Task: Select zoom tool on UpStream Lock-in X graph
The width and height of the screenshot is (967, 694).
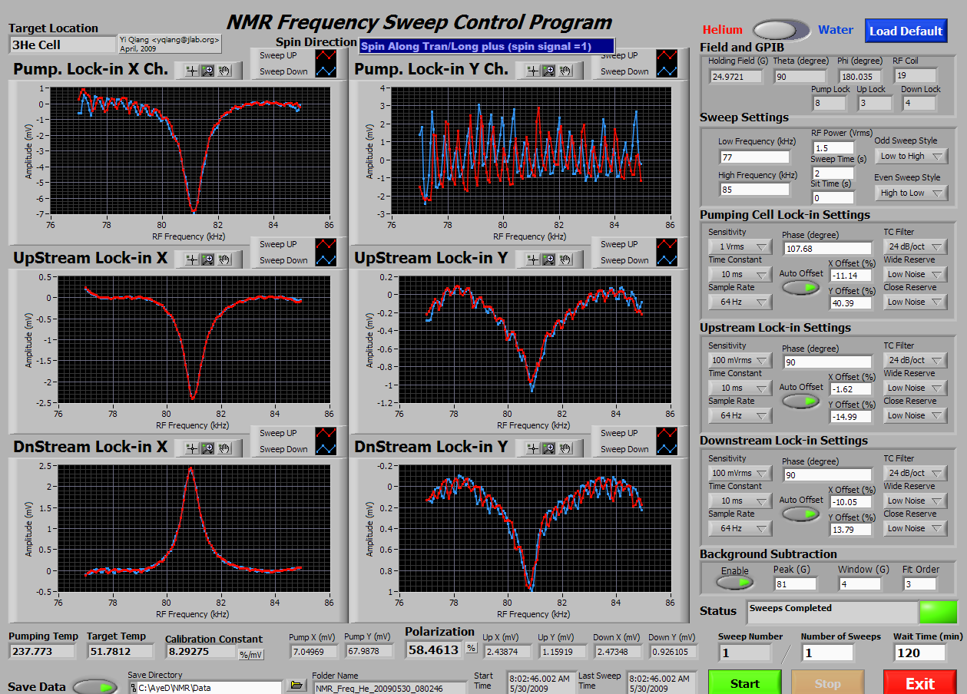Action: click(x=208, y=259)
